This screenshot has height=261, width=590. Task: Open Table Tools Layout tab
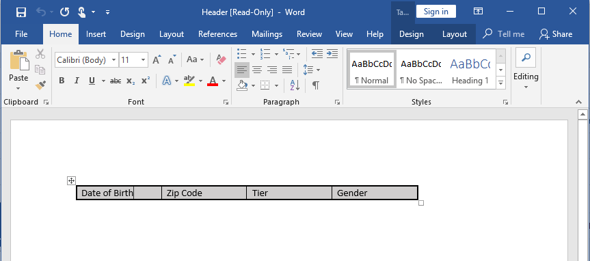[x=455, y=34]
